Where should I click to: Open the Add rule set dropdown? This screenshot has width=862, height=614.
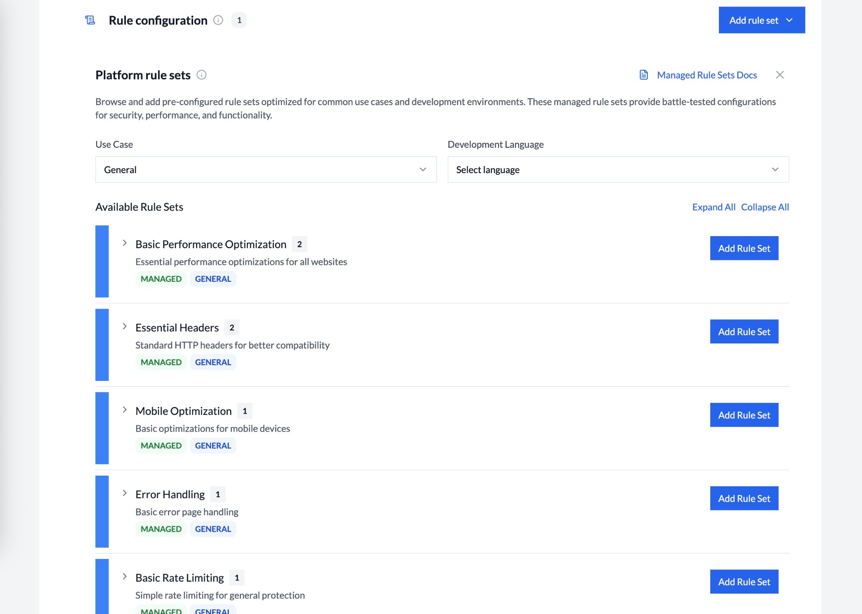point(762,20)
